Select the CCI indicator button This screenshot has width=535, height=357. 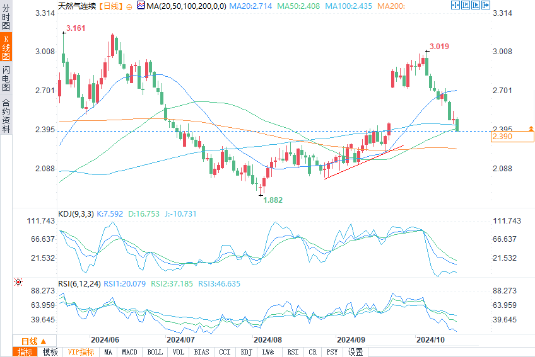(225, 352)
